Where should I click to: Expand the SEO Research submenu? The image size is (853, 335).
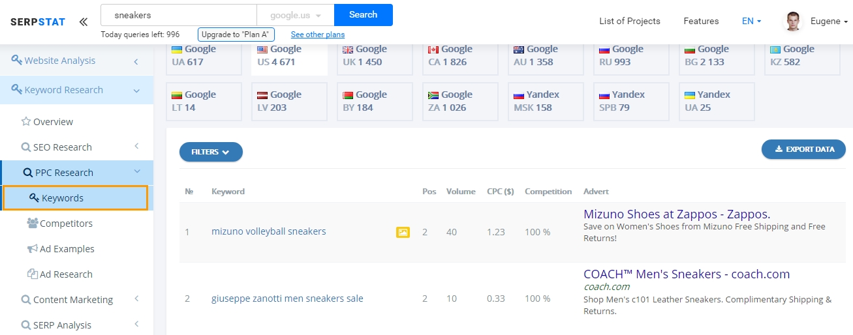coord(136,147)
